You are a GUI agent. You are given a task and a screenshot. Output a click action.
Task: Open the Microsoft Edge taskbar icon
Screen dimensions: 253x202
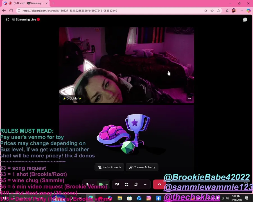(x=91, y=198)
